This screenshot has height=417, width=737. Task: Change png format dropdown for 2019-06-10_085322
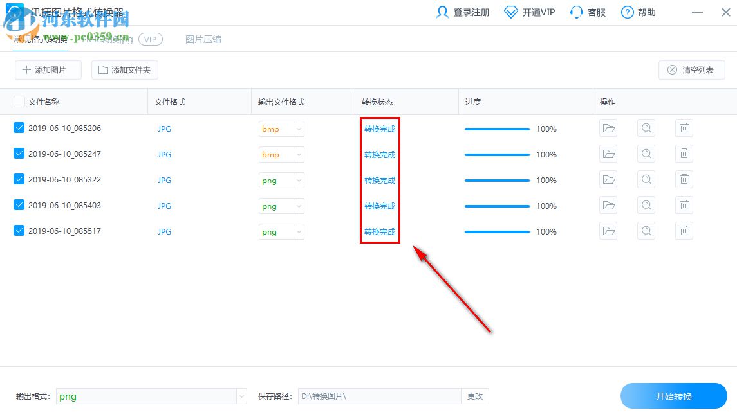pos(299,180)
